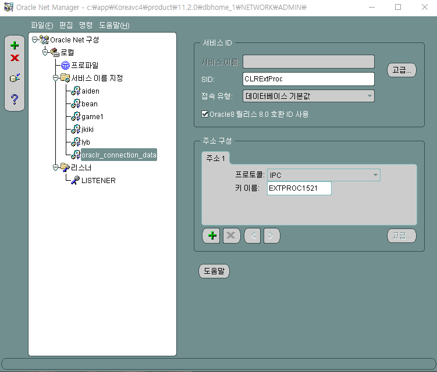This screenshot has width=437, height=372.
Task: Click the 리스너 folder icon
Action: (x=65, y=167)
